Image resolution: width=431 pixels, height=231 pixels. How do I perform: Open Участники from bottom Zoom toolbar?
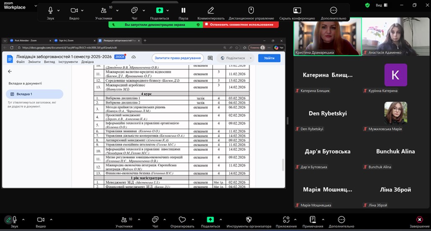[x=124, y=219]
